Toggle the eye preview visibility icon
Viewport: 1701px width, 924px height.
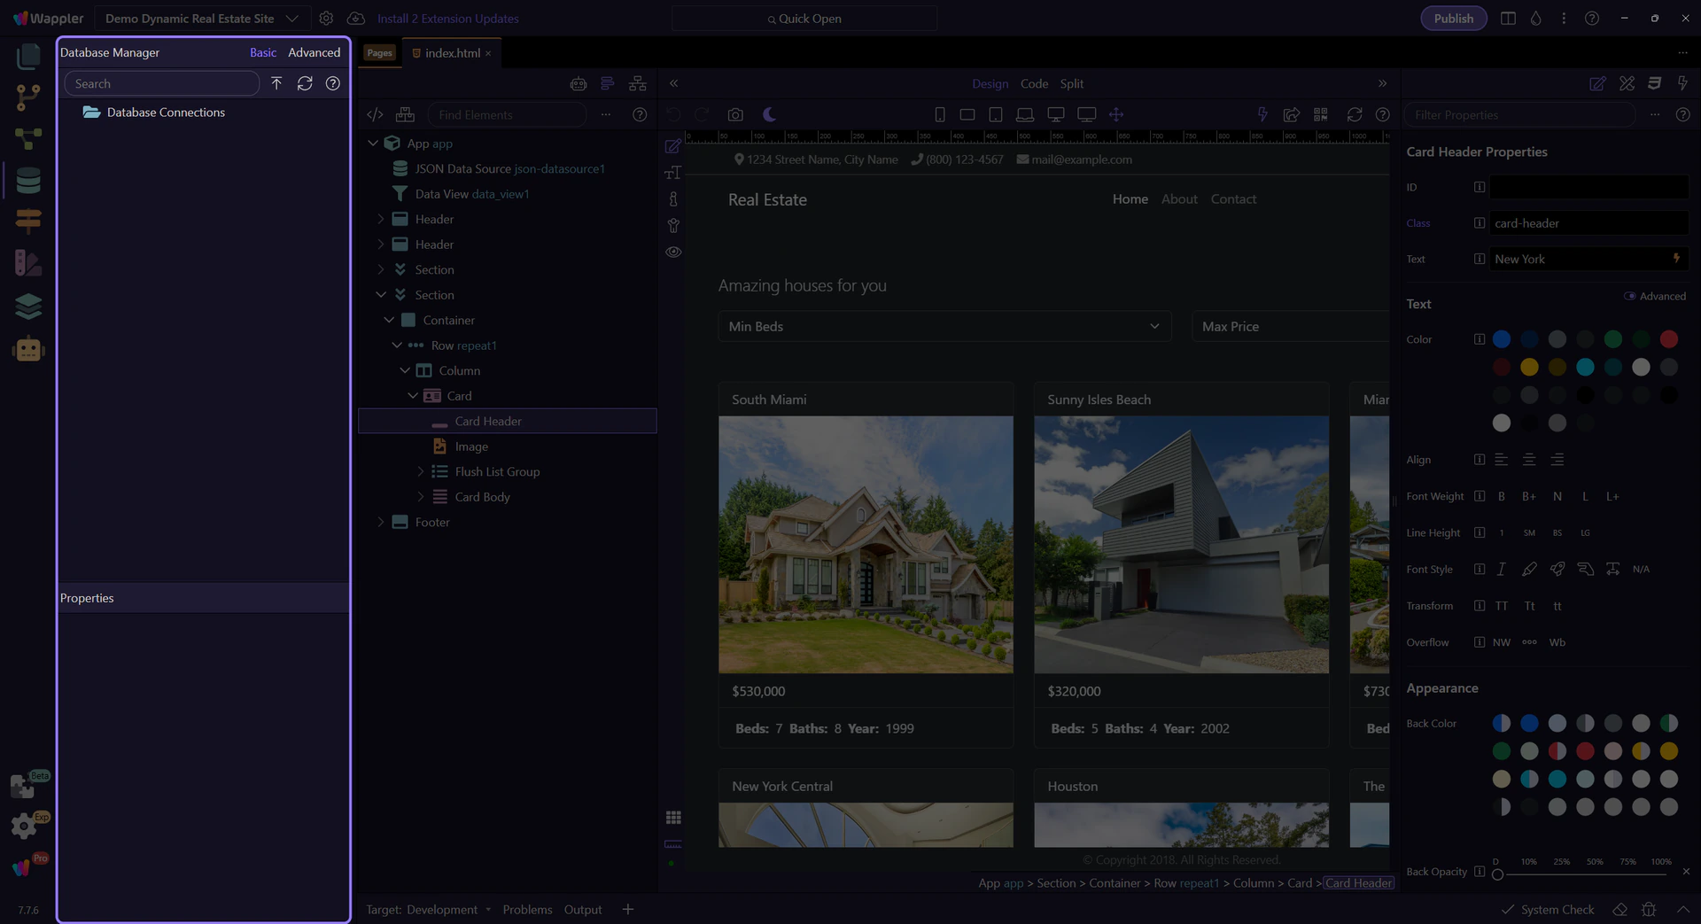click(x=673, y=252)
